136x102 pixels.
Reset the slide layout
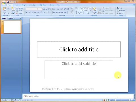point(19,11)
